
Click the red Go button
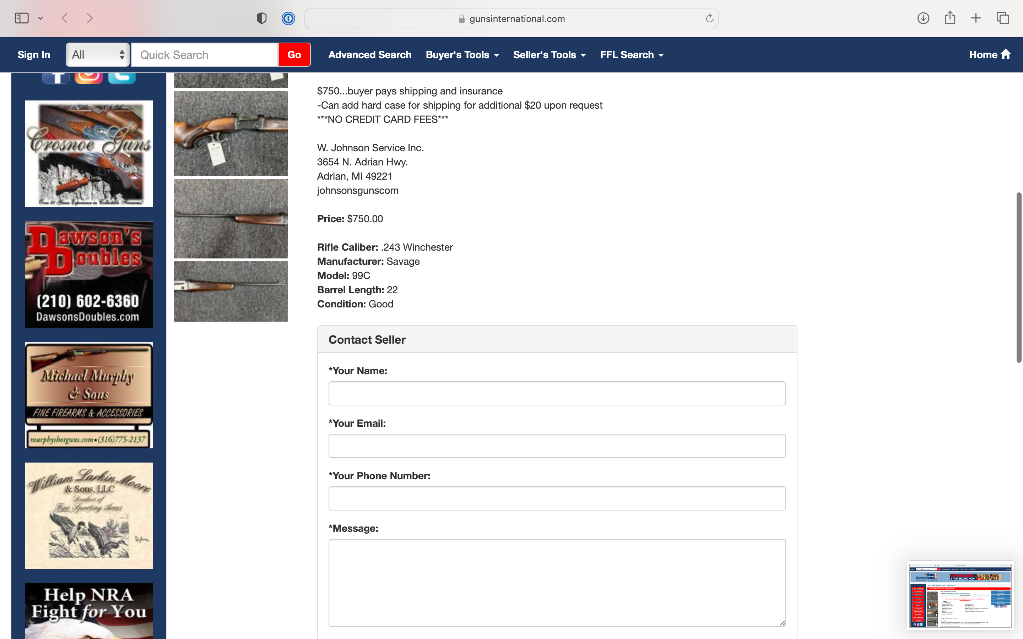[x=294, y=55]
